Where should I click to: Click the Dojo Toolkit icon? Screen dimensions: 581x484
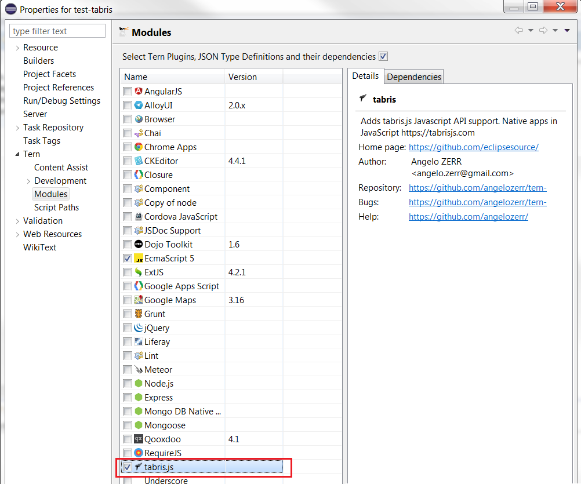click(139, 244)
